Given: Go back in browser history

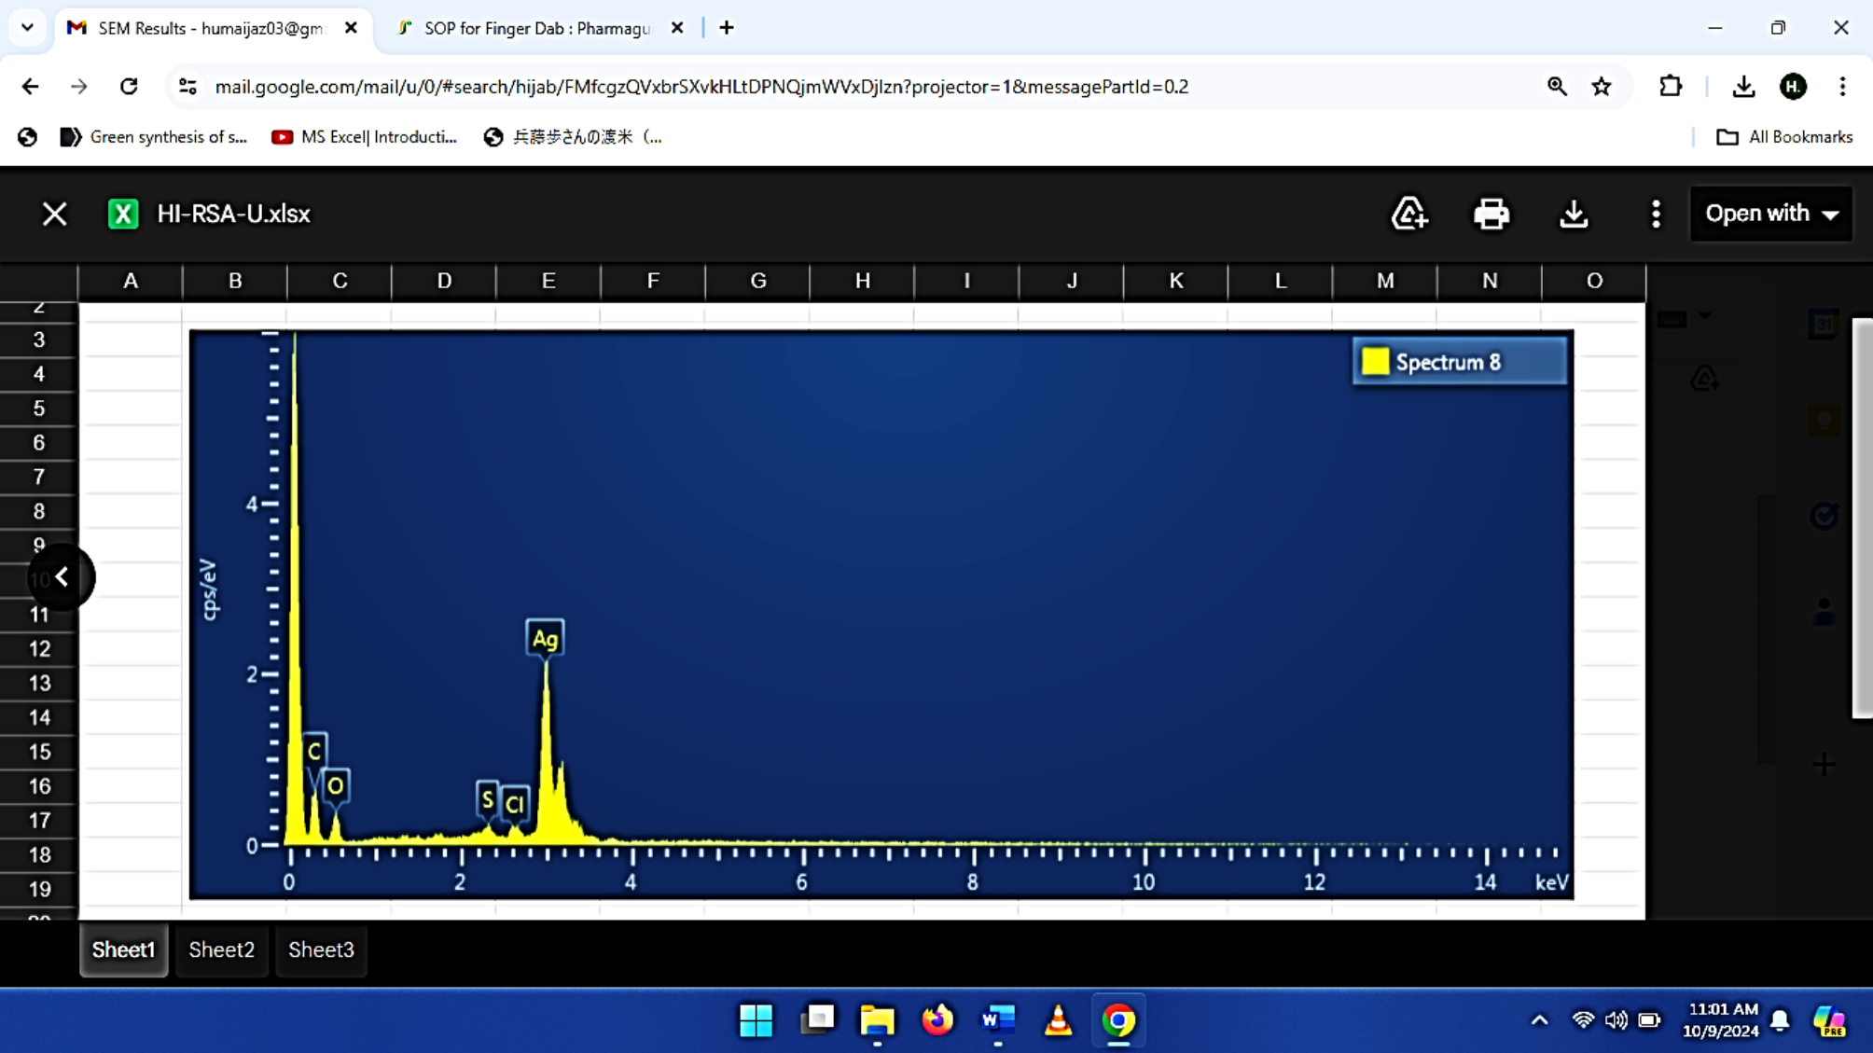Looking at the screenshot, I should (x=30, y=87).
